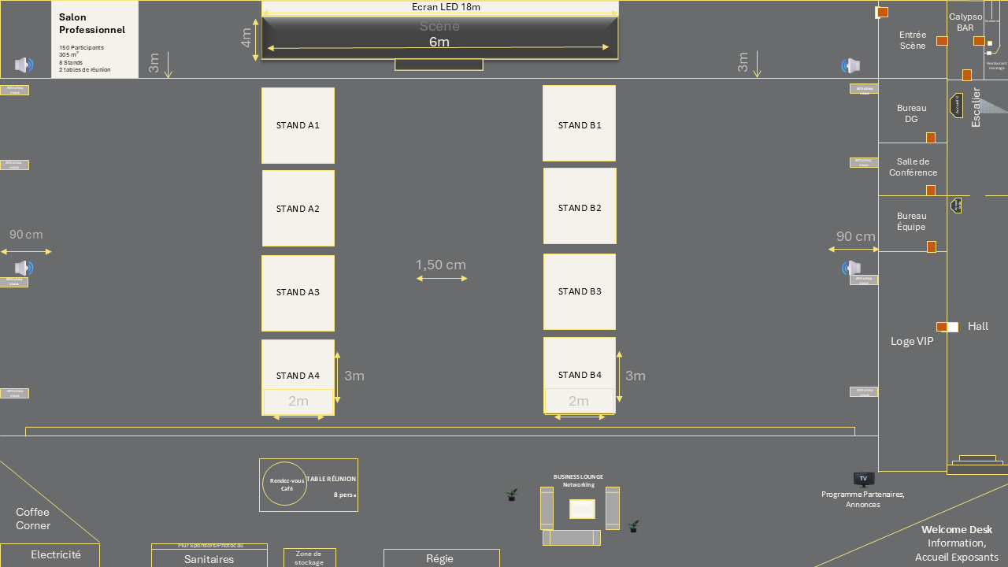The width and height of the screenshot is (1008, 567).
Task: Select the STAND A3 box
Action: [x=298, y=293]
